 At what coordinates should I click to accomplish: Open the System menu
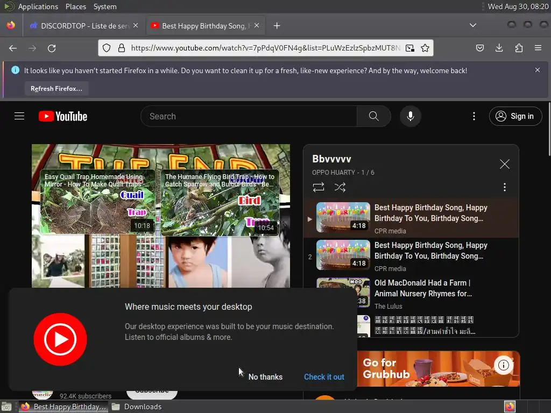pyautogui.click(x=105, y=6)
